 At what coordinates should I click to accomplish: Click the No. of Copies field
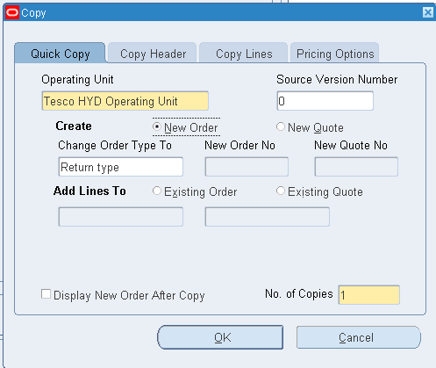(369, 295)
